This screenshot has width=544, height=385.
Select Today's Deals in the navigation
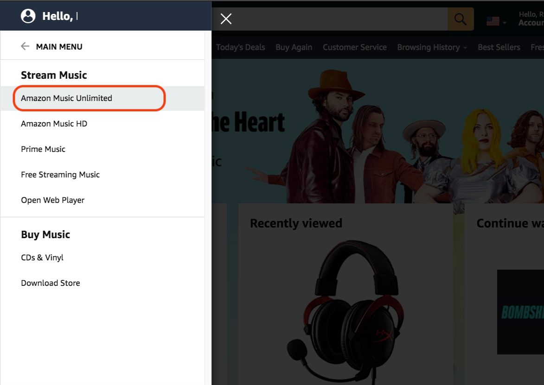pyautogui.click(x=240, y=47)
